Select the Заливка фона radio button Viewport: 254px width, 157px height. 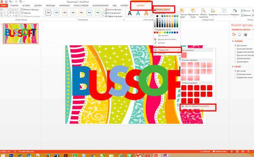tap(235, 62)
